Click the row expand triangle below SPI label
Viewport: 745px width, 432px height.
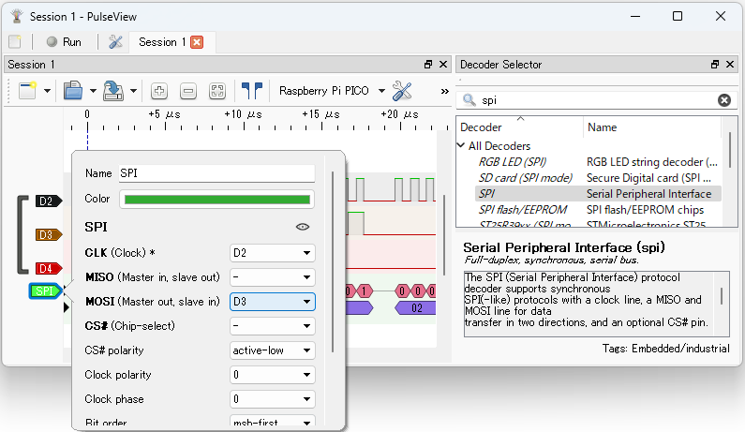coord(66,307)
